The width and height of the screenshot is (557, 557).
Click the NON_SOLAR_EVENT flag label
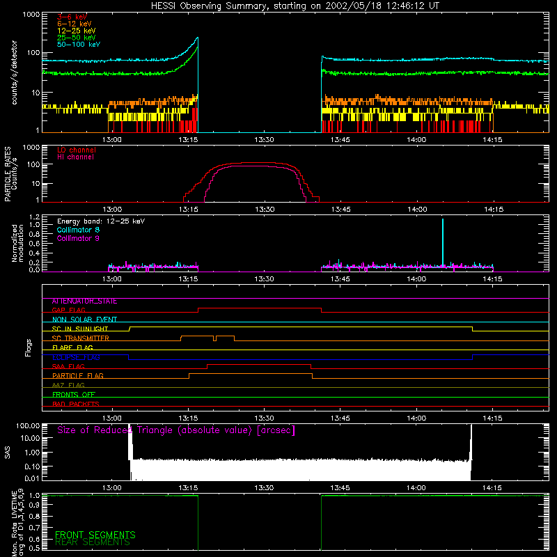84,320
